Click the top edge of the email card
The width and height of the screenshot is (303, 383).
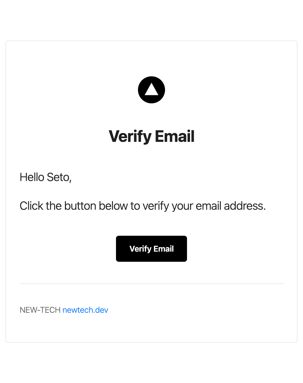(x=151, y=41)
